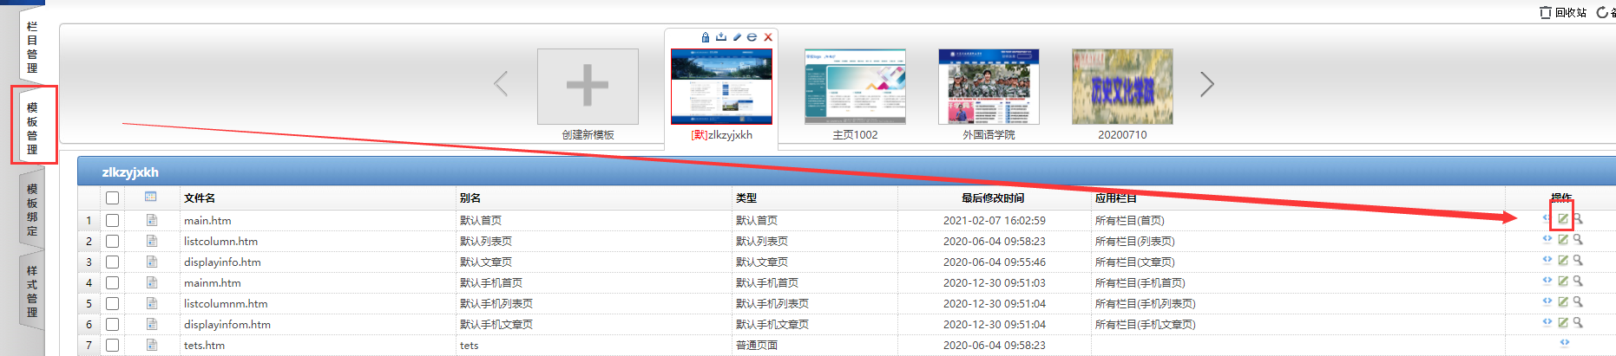Click the browser preview icon on selected template
This screenshot has height=356, width=1616.
tap(752, 37)
